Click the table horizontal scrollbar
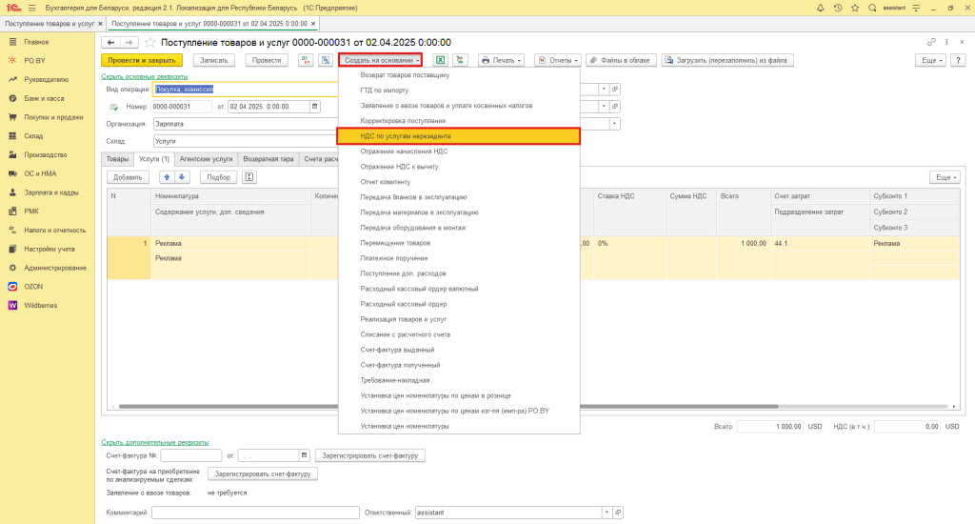 point(448,407)
